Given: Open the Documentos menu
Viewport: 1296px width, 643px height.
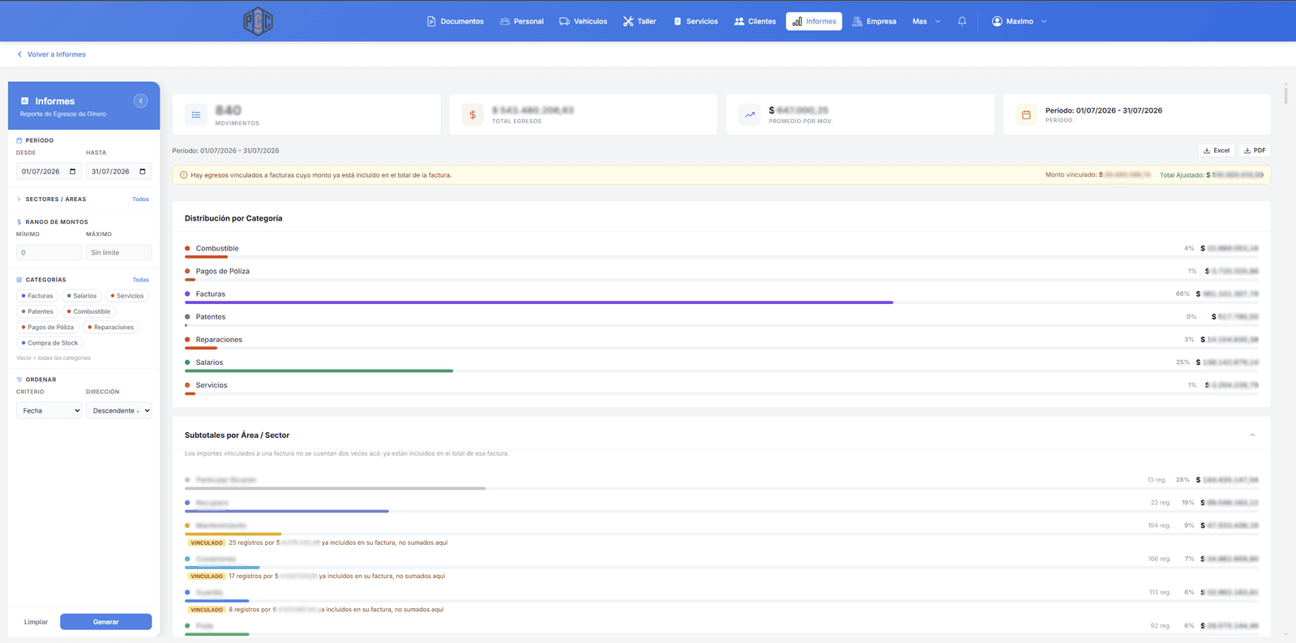Looking at the screenshot, I should 456,21.
